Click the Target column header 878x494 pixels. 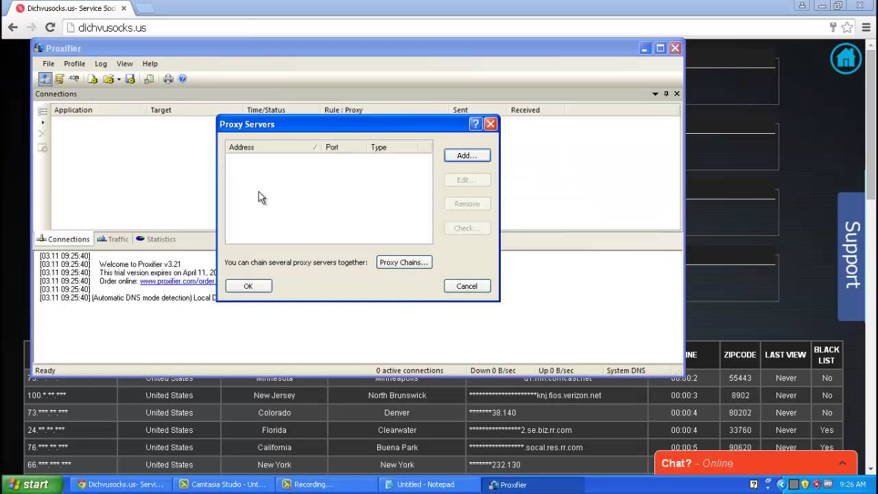pos(195,110)
